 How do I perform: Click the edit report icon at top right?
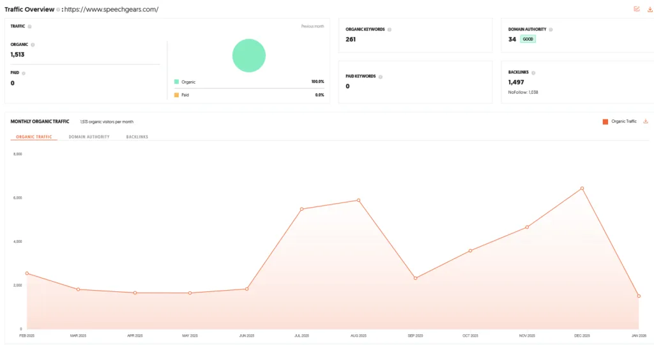pyautogui.click(x=637, y=9)
